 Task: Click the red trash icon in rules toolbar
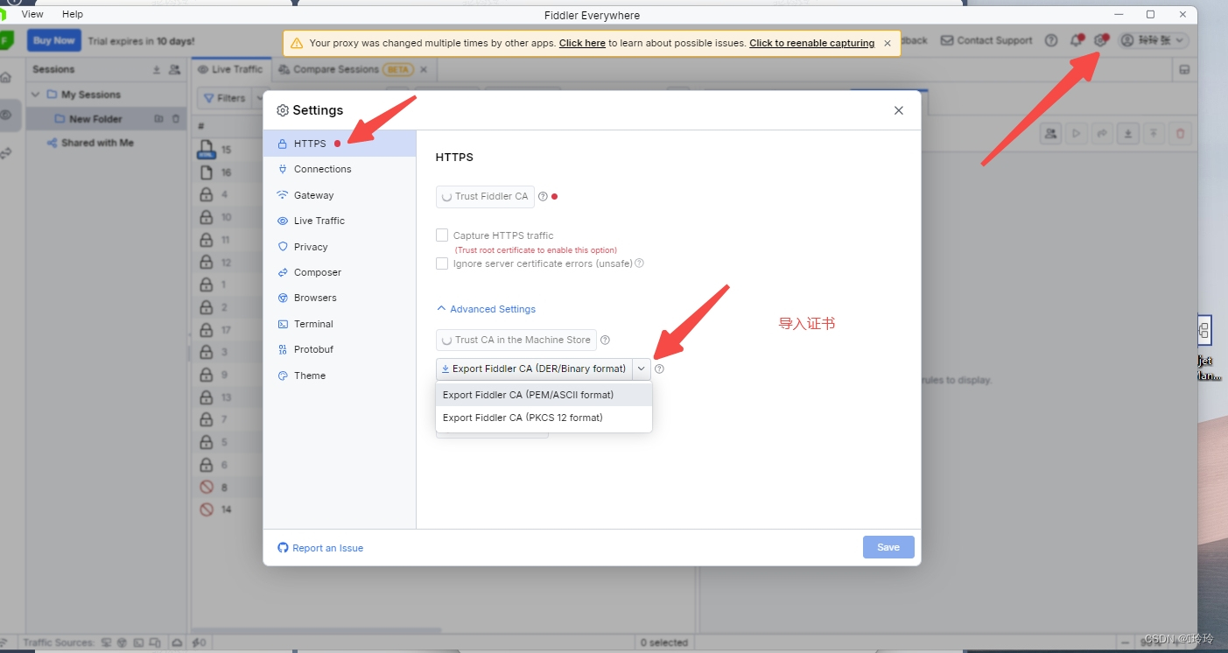(x=1180, y=133)
